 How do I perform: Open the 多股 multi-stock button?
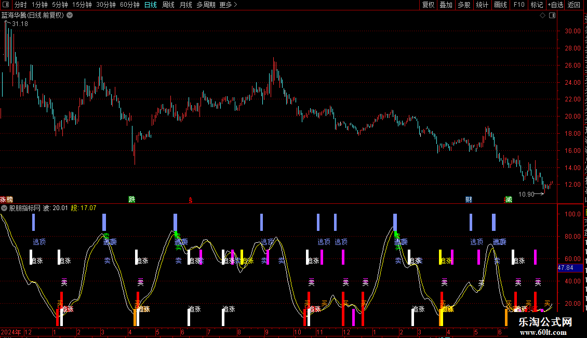click(x=464, y=5)
